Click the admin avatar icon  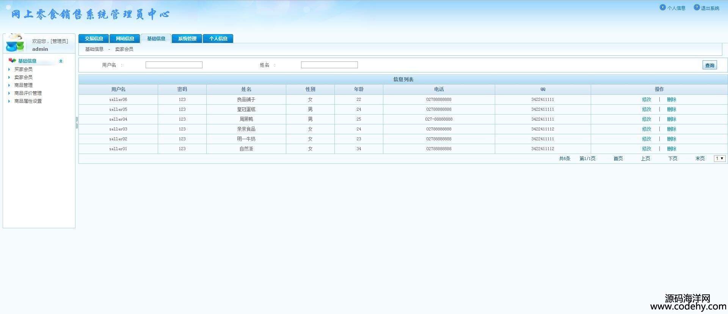(15, 43)
